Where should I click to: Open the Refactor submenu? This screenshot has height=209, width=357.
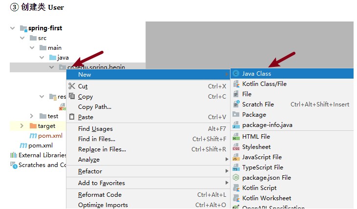pos(148,171)
